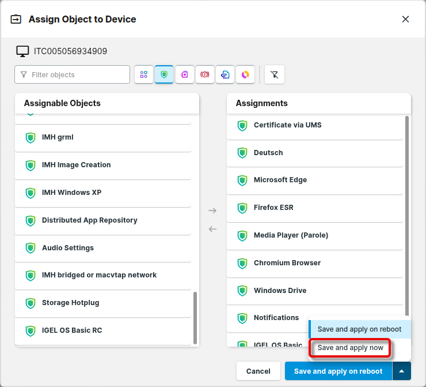426x387 pixels.
Task: Click the red parentheses filter icon
Action: pyautogui.click(x=204, y=74)
